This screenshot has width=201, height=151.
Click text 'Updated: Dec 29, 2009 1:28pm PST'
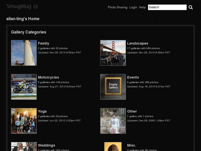pyautogui.click(x=148, y=121)
